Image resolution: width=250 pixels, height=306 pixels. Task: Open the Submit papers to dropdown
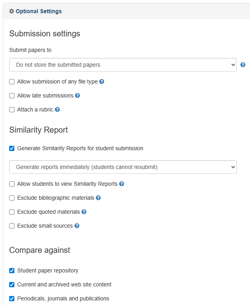tap(123, 65)
